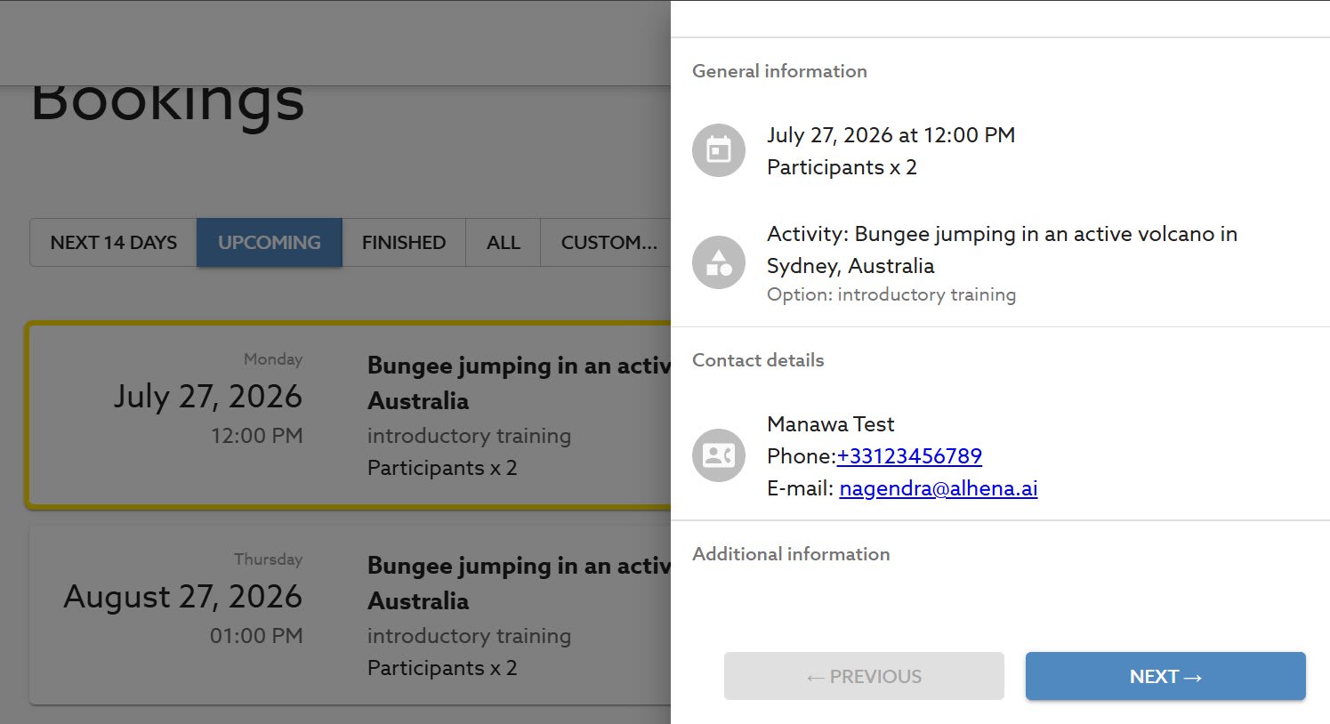Click the 'Contact details' heading

tap(758, 360)
